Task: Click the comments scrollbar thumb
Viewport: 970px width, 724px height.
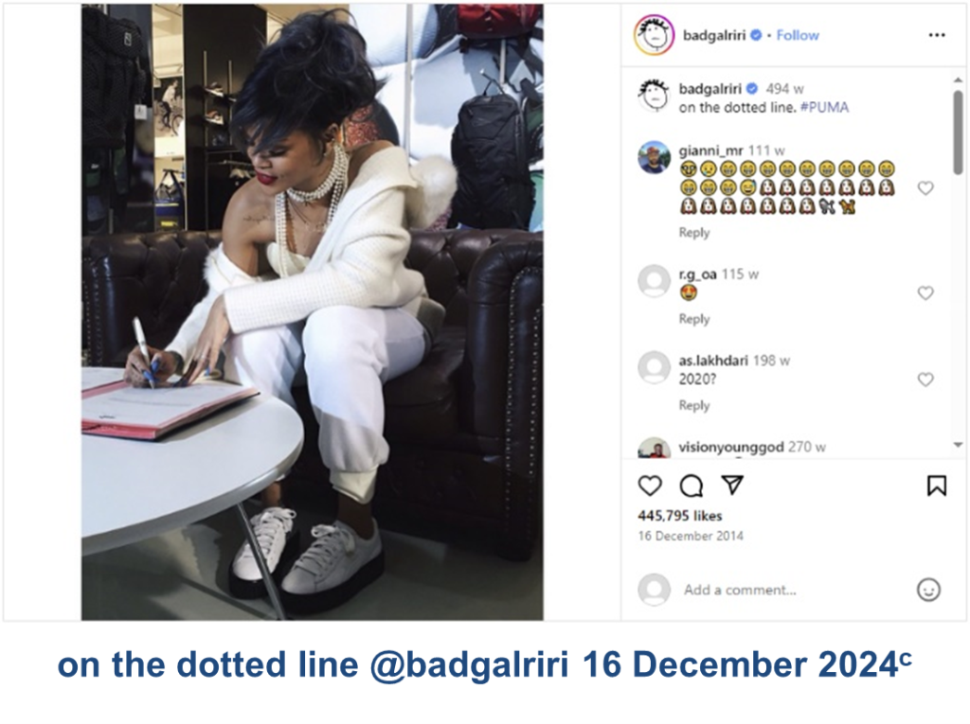Action: click(x=958, y=132)
